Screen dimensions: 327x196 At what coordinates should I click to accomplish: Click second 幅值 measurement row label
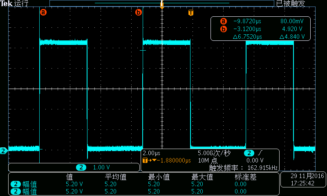click(x=29, y=192)
